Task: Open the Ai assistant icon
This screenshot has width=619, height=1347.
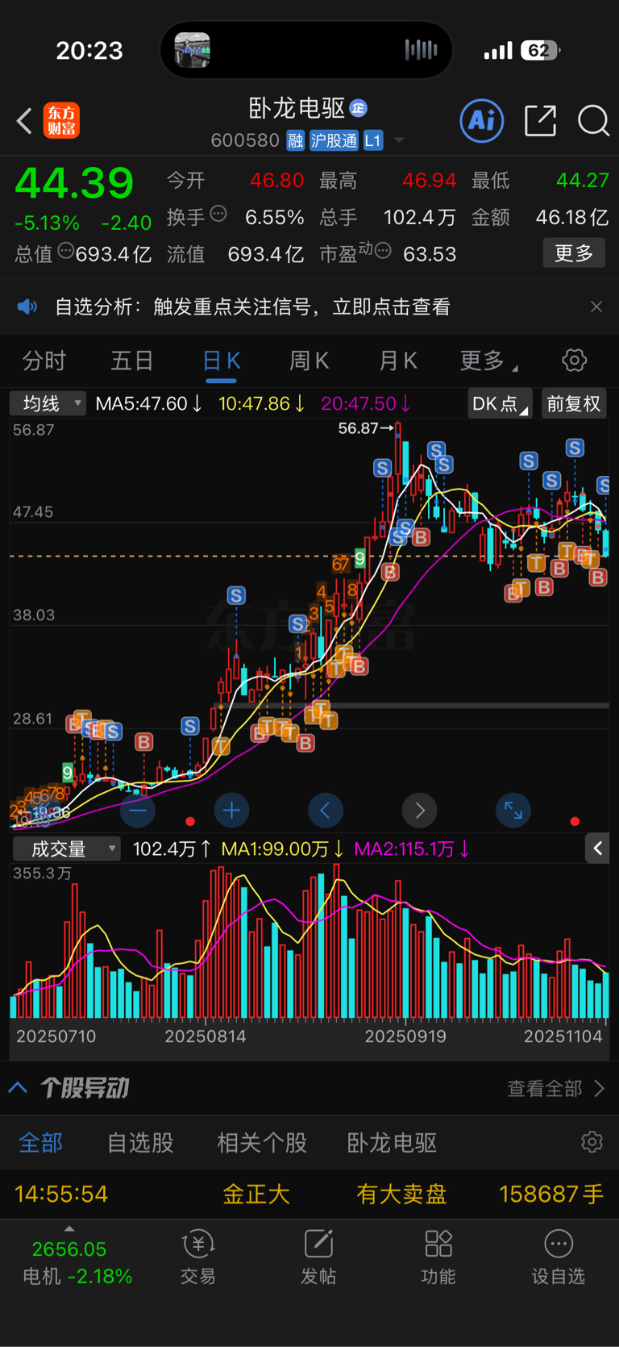Action: click(x=482, y=121)
